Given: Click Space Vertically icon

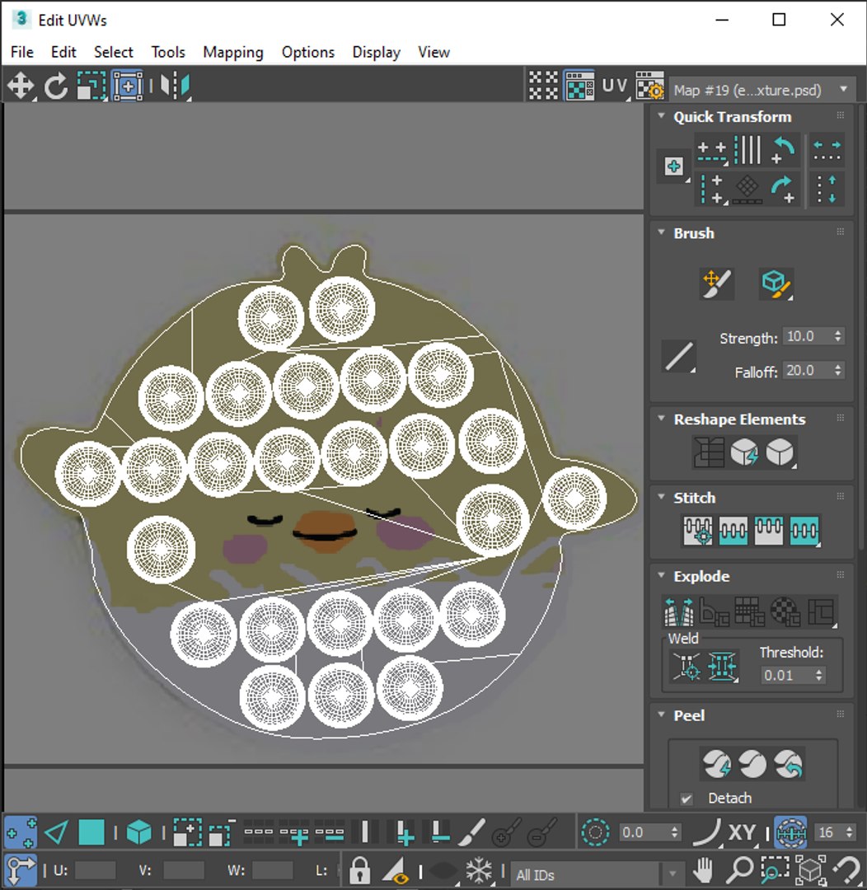Looking at the screenshot, I should coord(827,190).
